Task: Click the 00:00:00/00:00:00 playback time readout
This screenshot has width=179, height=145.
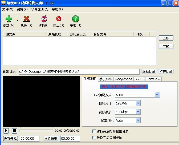Action: point(67,131)
